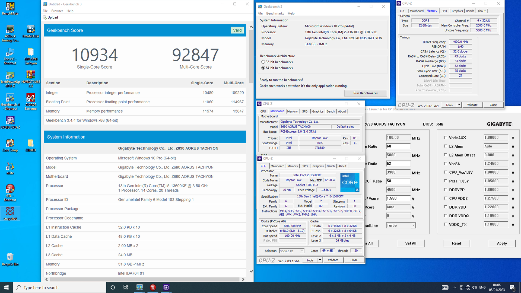Click Default string model field
The width and height of the screenshot is (521, 293).
[x=345, y=127]
